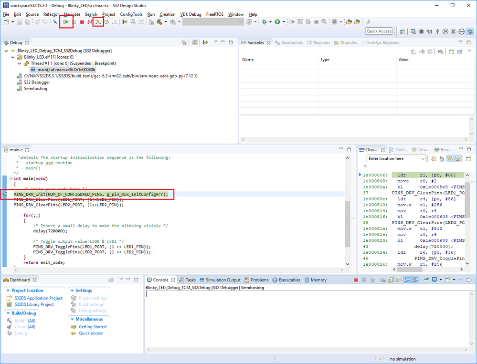This screenshot has height=364, width=477.
Task: Open the Run button dropdown arrow
Action: click(x=284, y=22)
